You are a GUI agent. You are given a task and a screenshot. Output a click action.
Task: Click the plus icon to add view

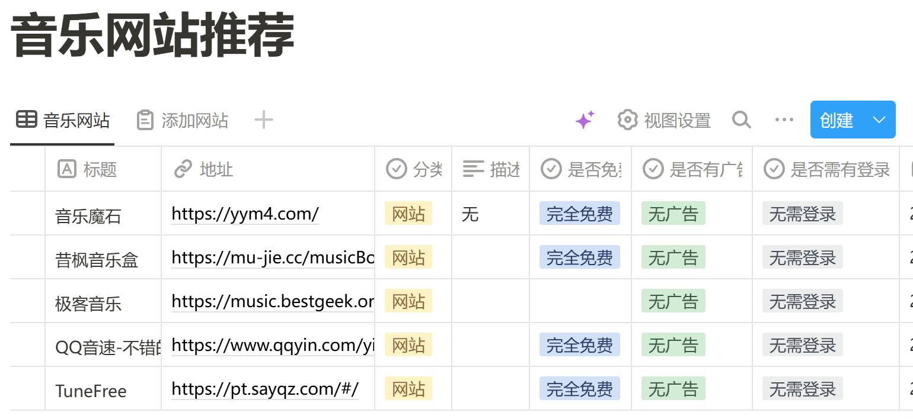click(263, 120)
